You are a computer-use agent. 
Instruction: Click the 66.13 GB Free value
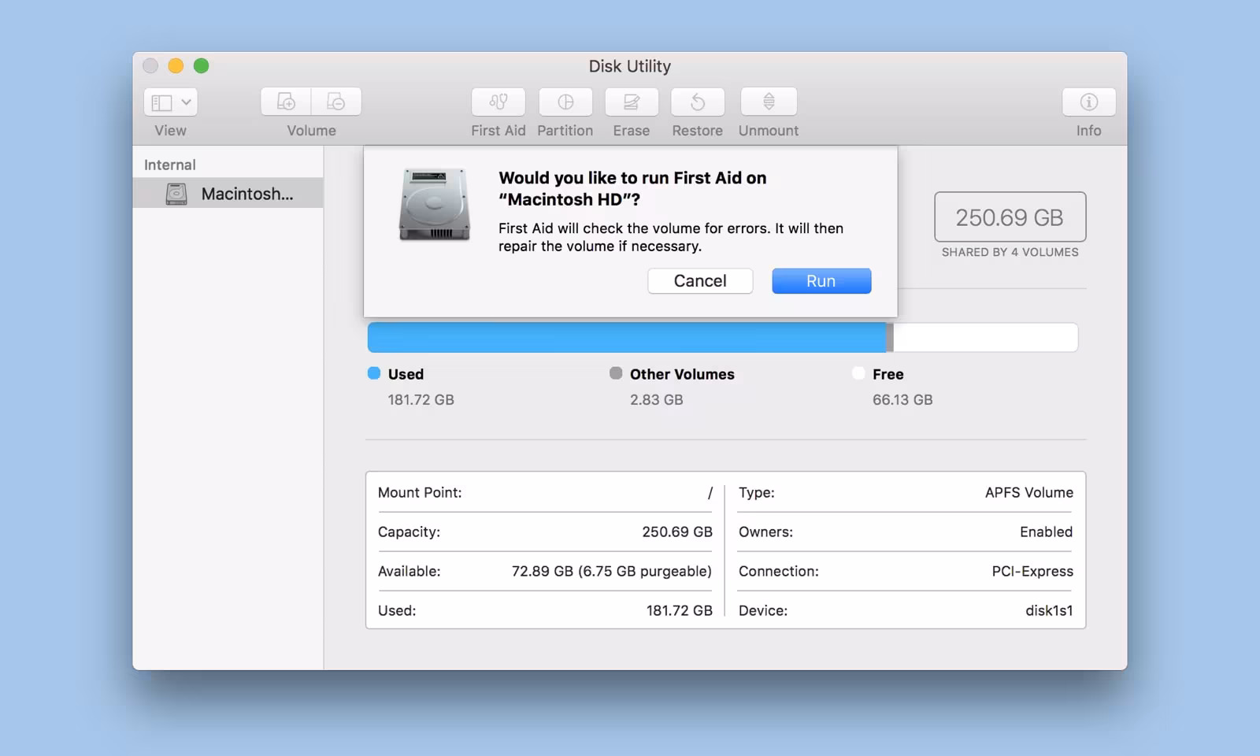[902, 400]
